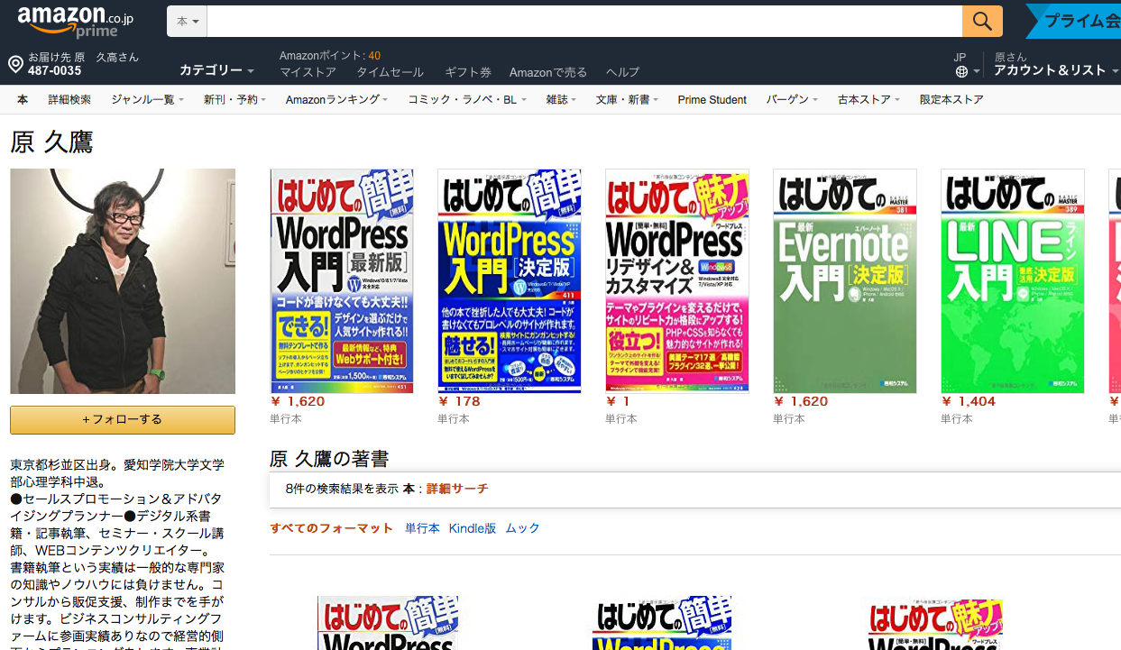Expand 新刊・予約 menu
Viewport: 1121px width, 650px height.
pos(234,99)
